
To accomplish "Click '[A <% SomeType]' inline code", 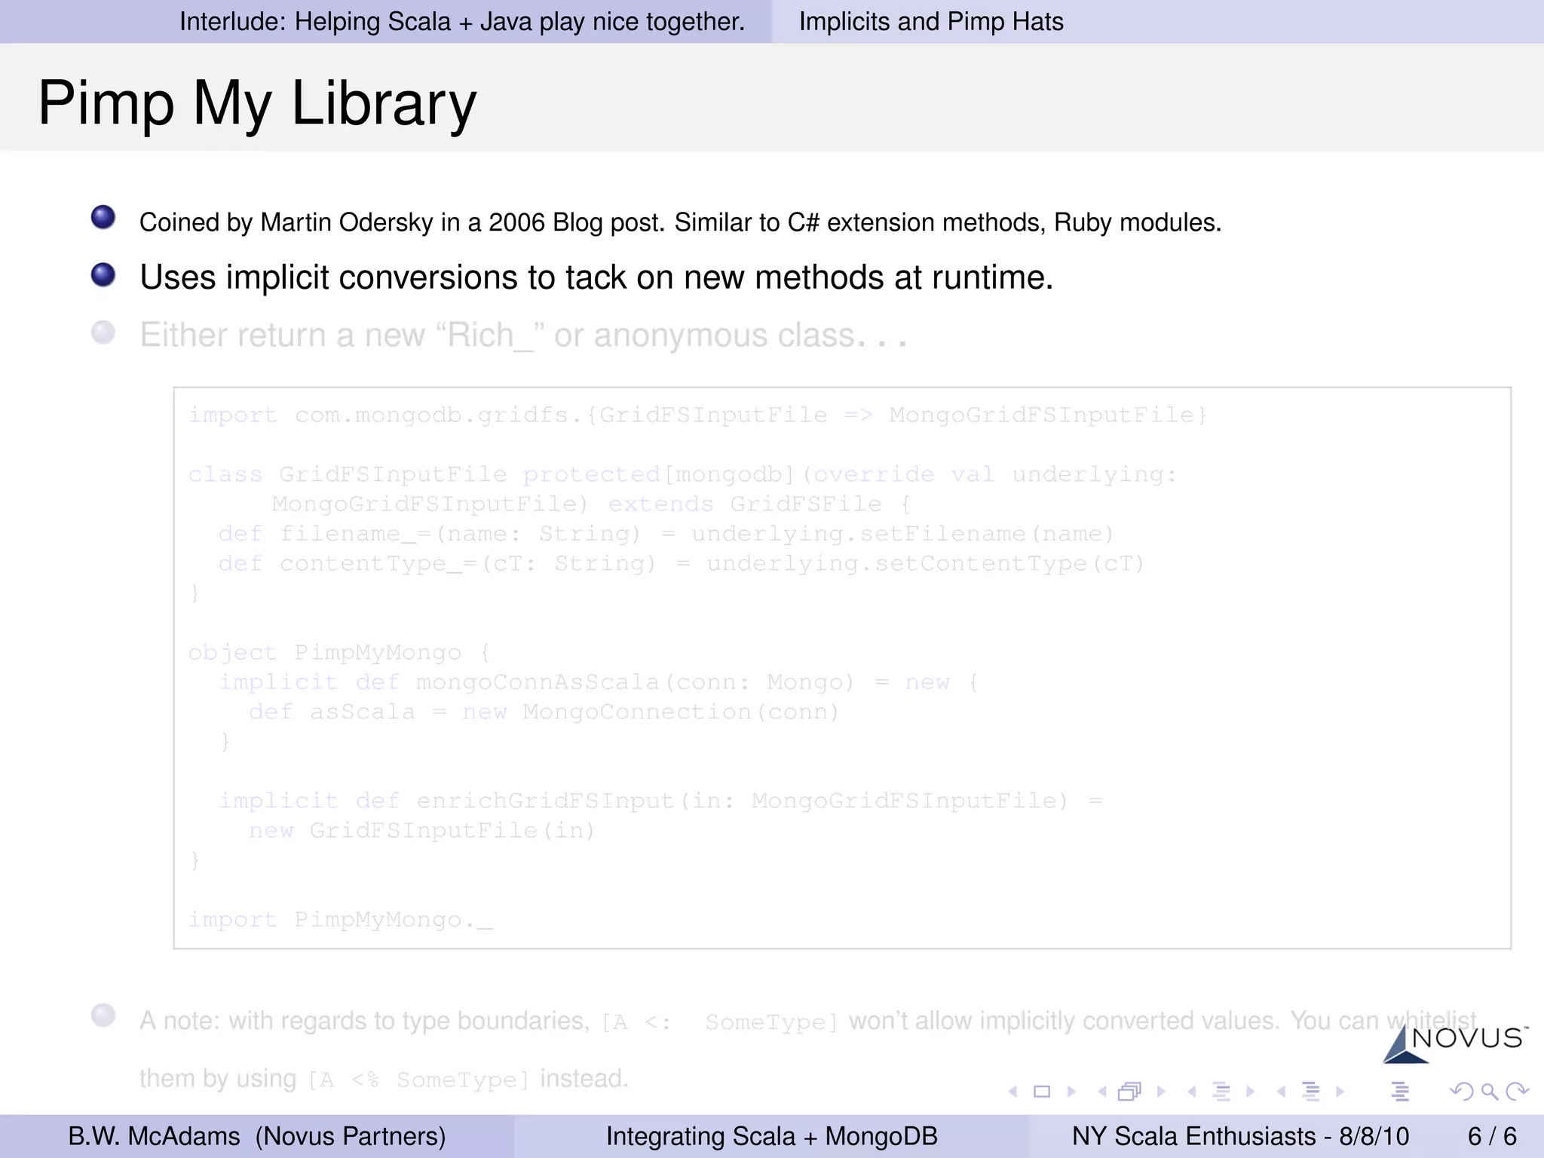I will (419, 1080).
